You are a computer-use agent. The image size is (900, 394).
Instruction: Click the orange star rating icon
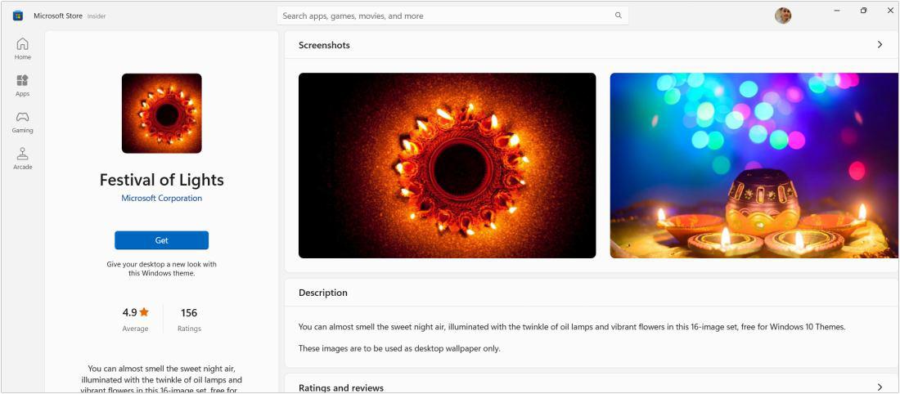click(x=144, y=312)
